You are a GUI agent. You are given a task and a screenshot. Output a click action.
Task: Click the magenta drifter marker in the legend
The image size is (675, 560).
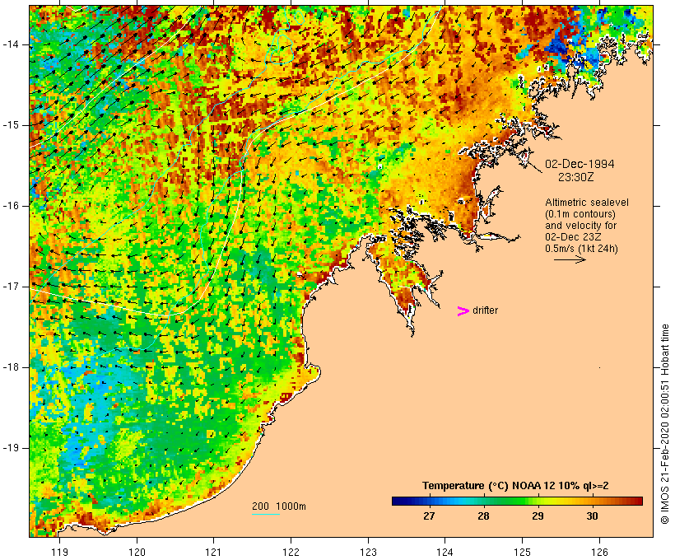click(x=463, y=311)
